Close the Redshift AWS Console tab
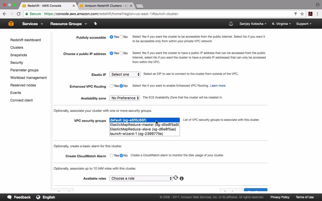Image resolution: width=322 pixels, height=201 pixels. point(74,6)
